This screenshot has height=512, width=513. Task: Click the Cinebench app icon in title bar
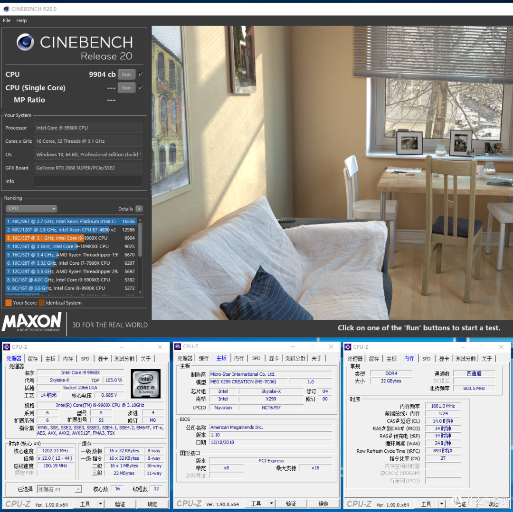[x=6, y=9]
